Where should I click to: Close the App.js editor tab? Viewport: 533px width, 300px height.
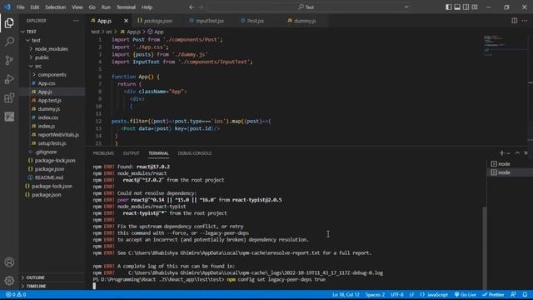tap(126, 21)
